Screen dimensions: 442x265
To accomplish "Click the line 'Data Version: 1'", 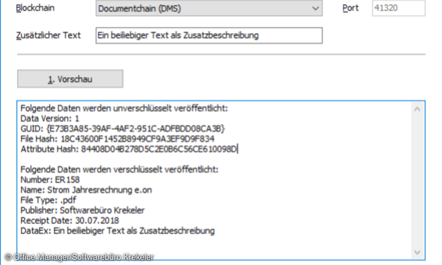I will tap(50, 119).
